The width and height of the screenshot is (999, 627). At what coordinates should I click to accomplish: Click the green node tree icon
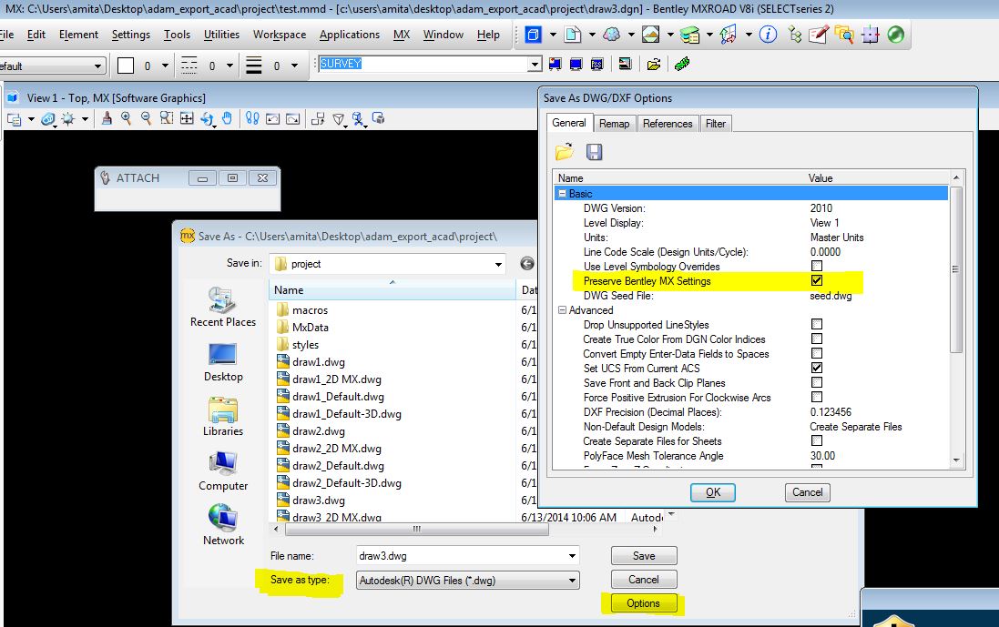794,35
